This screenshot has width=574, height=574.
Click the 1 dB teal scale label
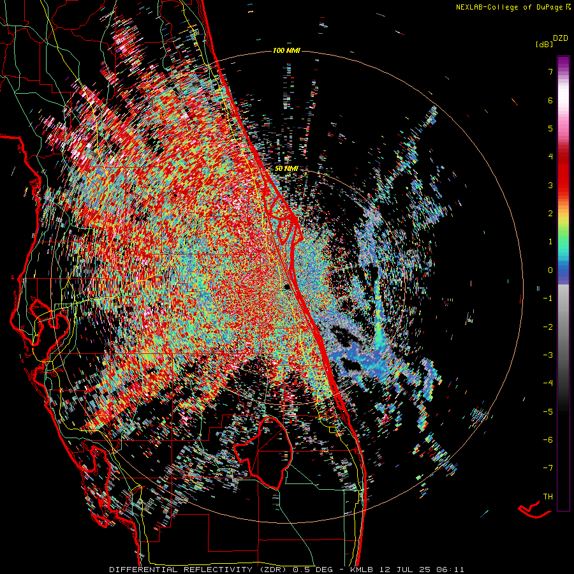tap(550, 242)
